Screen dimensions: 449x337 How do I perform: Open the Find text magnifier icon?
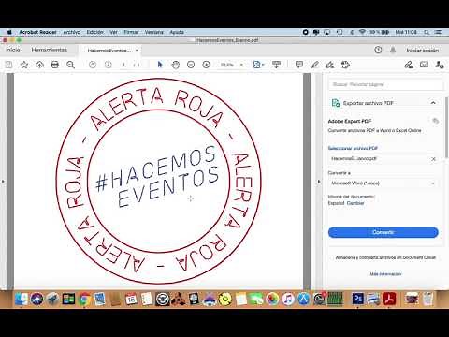pyautogui.click(x=70, y=65)
